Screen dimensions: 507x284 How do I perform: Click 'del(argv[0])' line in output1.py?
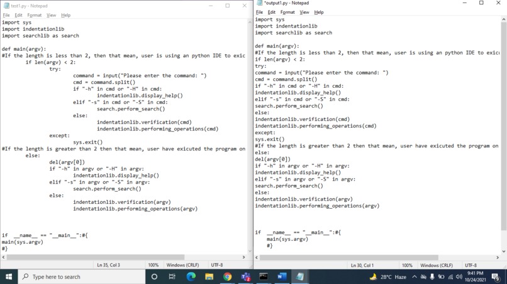tap(272, 159)
